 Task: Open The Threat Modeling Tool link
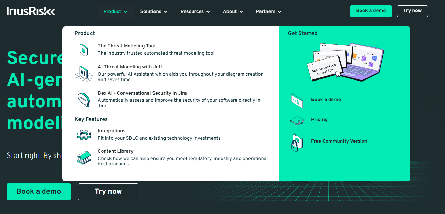pyautogui.click(x=127, y=46)
